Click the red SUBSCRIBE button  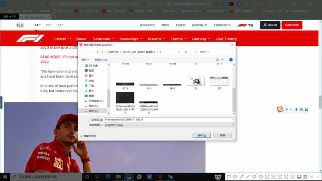pos(292,25)
